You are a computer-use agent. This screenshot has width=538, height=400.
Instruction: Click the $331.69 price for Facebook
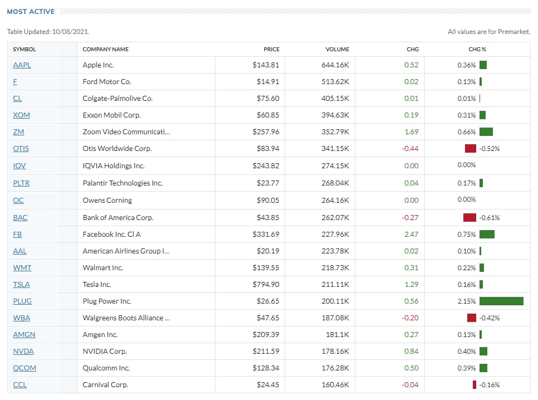click(x=266, y=235)
